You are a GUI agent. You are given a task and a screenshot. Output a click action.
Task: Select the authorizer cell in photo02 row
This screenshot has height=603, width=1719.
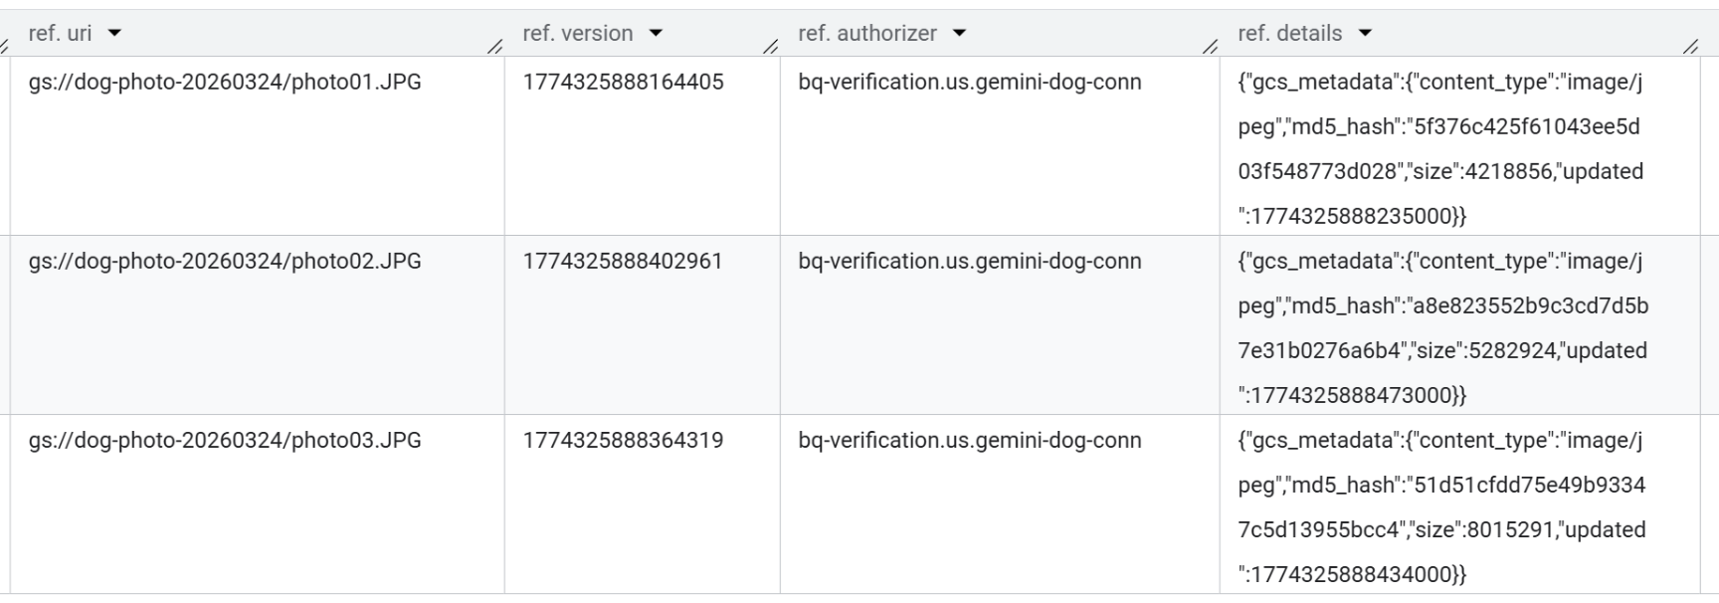click(969, 262)
